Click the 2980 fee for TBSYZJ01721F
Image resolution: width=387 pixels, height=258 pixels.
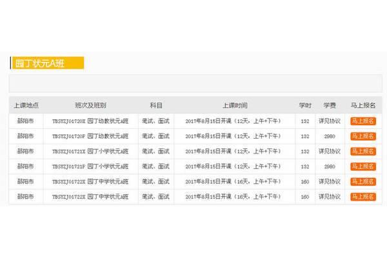330,166
